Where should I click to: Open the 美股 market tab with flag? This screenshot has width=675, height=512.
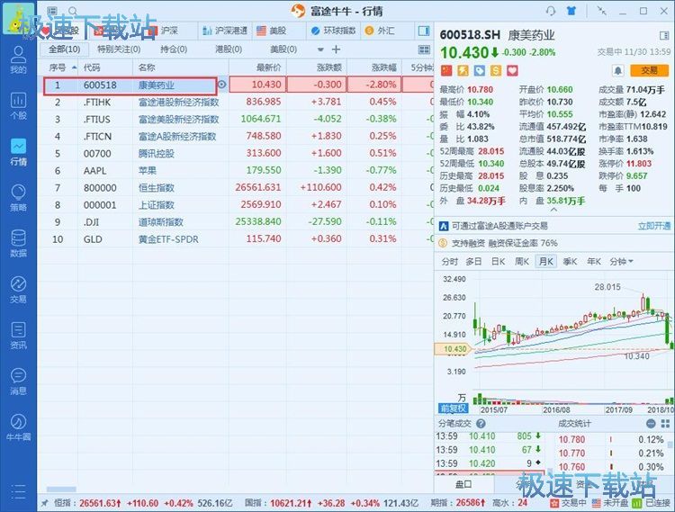[x=272, y=31]
